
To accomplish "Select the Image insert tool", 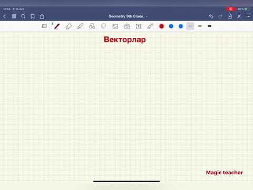I will [115, 26].
